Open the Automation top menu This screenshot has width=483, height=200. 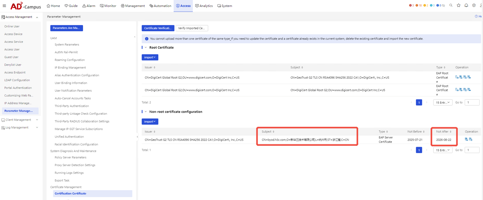click(160, 6)
